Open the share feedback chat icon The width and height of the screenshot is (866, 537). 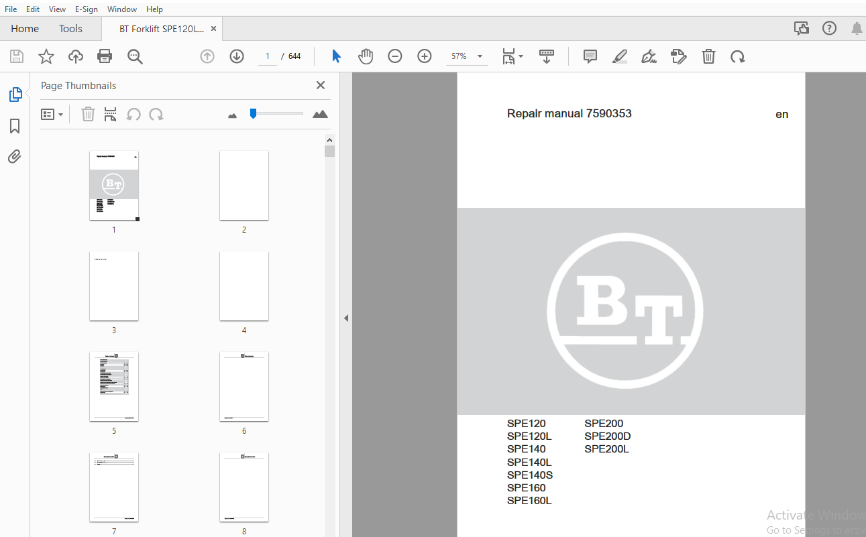click(801, 28)
